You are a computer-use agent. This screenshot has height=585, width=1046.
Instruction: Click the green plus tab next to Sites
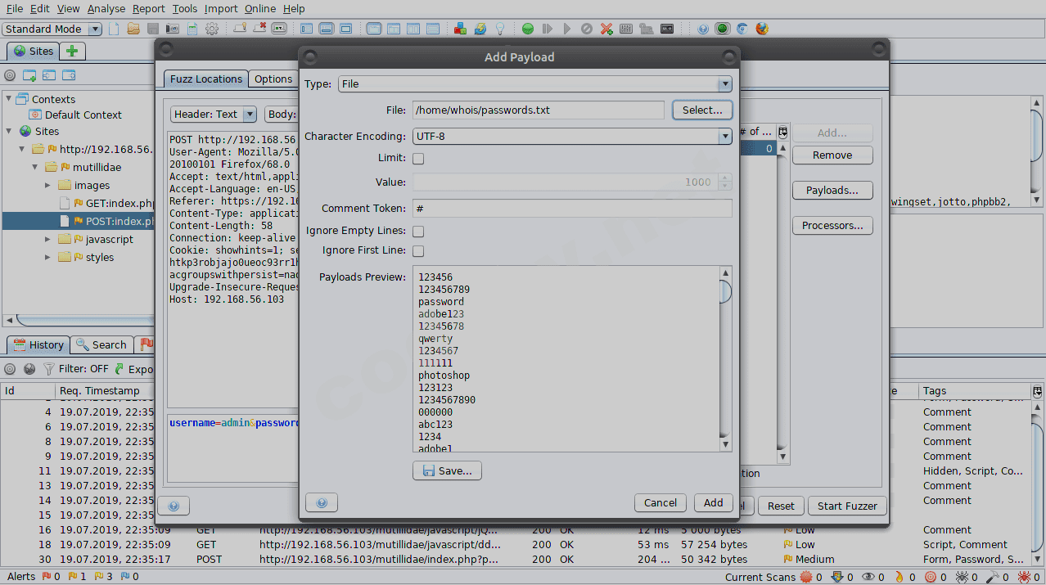point(72,51)
